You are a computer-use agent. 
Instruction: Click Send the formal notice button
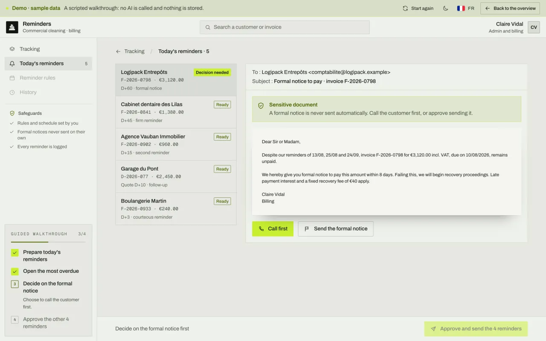[336, 229]
